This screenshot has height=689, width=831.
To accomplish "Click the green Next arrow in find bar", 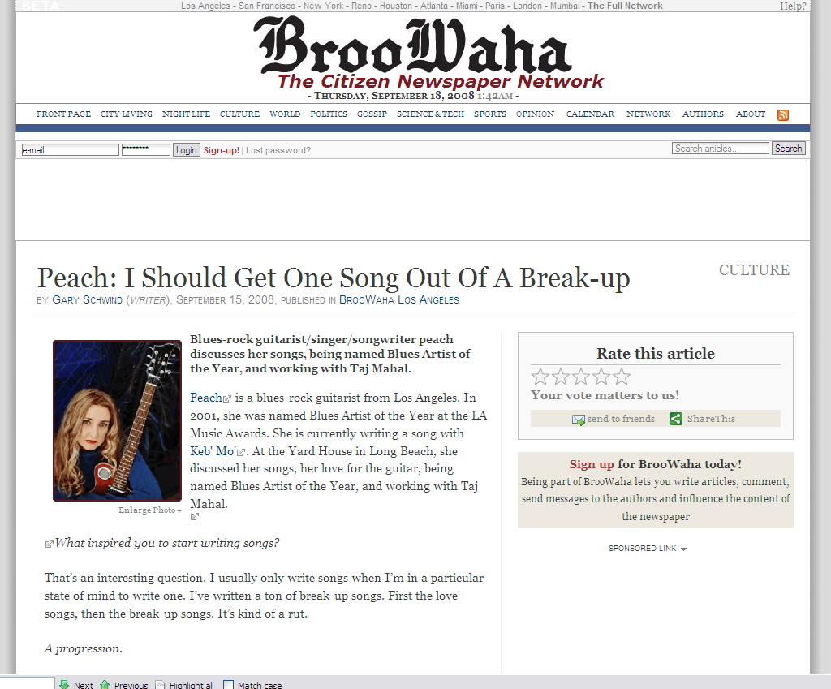I will pos(64,684).
